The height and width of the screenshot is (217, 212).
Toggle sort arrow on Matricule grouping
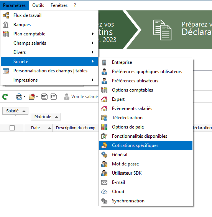(x=56, y=117)
